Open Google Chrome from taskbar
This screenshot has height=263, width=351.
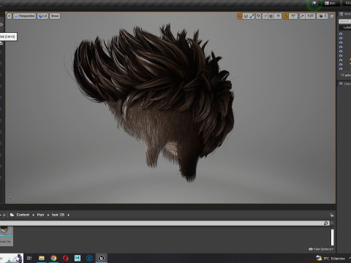pos(53,258)
